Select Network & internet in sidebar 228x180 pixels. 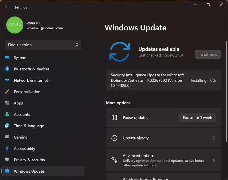pyautogui.click(x=43, y=80)
